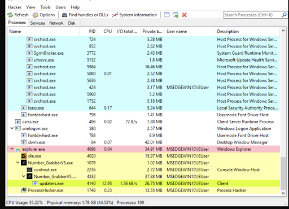The image size is (289, 209).
Task: Open the Tools menu
Action: (x=45, y=7)
